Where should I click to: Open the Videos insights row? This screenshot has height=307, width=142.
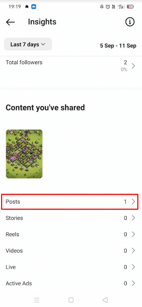pos(71,251)
